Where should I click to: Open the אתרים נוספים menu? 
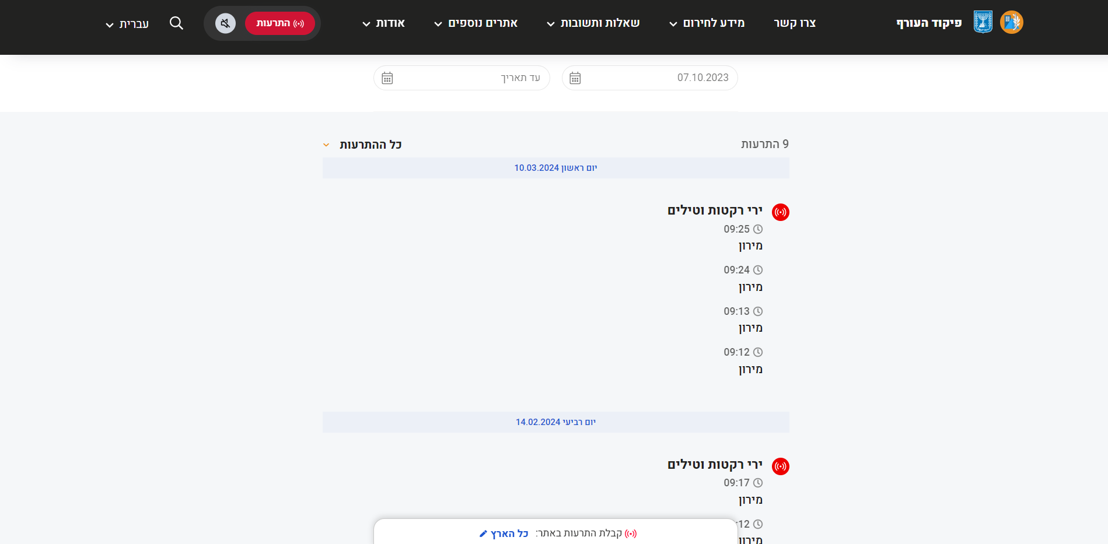tap(476, 23)
